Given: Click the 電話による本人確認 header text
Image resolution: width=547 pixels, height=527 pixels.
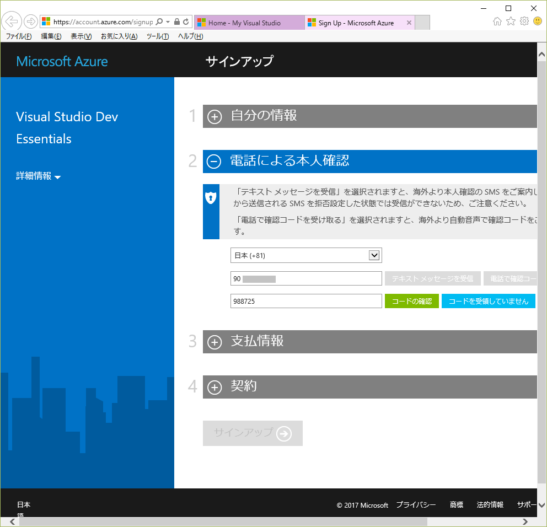Looking at the screenshot, I should pos(289,160).
